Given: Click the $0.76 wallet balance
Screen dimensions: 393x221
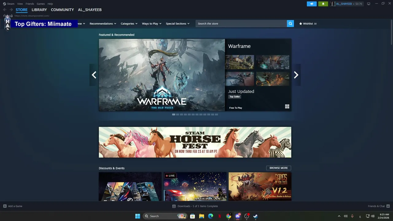Looking at the screenshot, I should (359, 4).
